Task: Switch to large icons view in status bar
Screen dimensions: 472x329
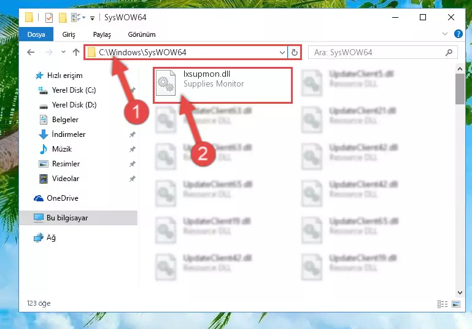Action: tap(456, 304)
